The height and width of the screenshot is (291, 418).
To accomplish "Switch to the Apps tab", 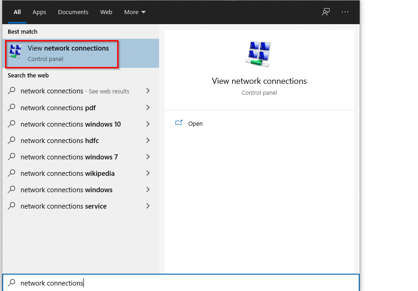I will pyautogui.click(x=39, y=12).
